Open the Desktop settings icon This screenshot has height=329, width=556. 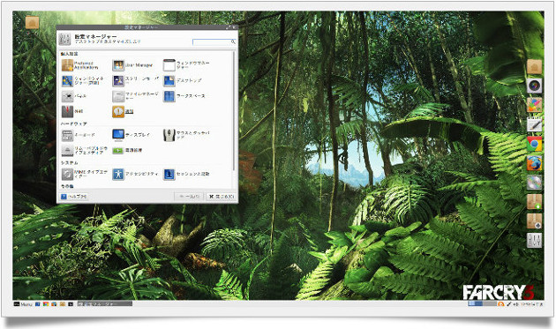169,81
